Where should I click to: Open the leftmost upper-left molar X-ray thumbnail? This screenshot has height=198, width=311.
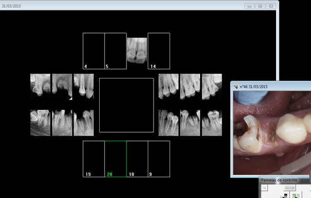pyautogui.click(x=40, y=86)
